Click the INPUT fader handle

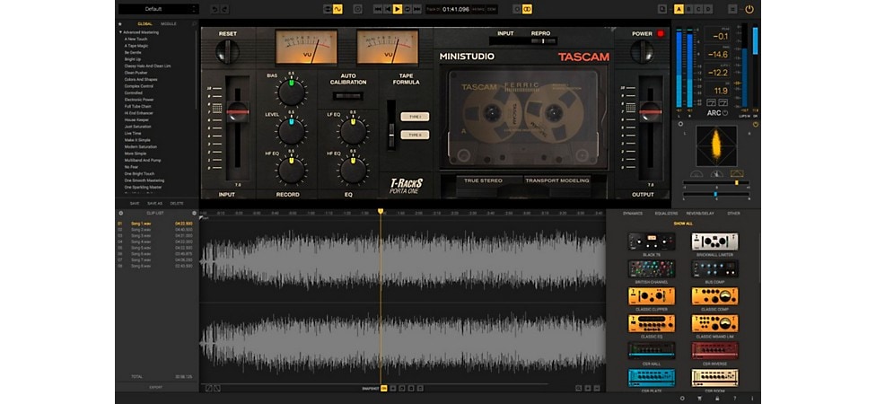point(238,111)
